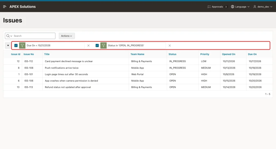Screen dimensions: 276x149
Task: Sort by Issue Id column header
Action: [x=15, y=54]
